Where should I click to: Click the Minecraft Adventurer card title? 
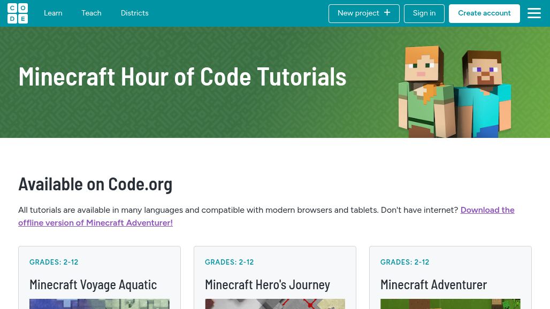point(433,284)
